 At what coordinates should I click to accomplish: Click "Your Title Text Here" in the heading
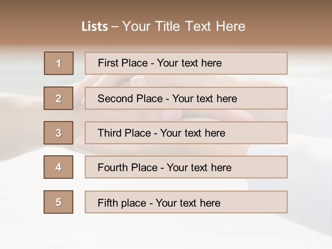(x=184, y=26)
